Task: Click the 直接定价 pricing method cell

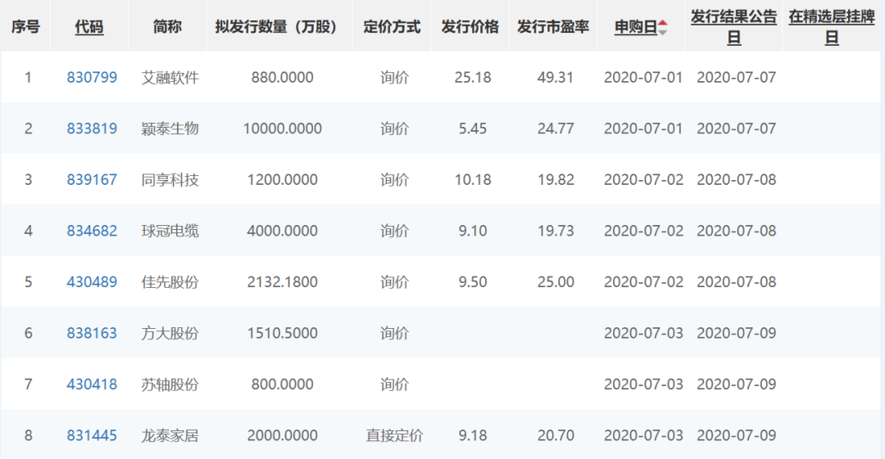Action: (x=394, y=435)
